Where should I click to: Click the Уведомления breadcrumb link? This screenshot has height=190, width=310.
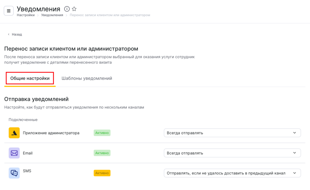pos(52,15)
